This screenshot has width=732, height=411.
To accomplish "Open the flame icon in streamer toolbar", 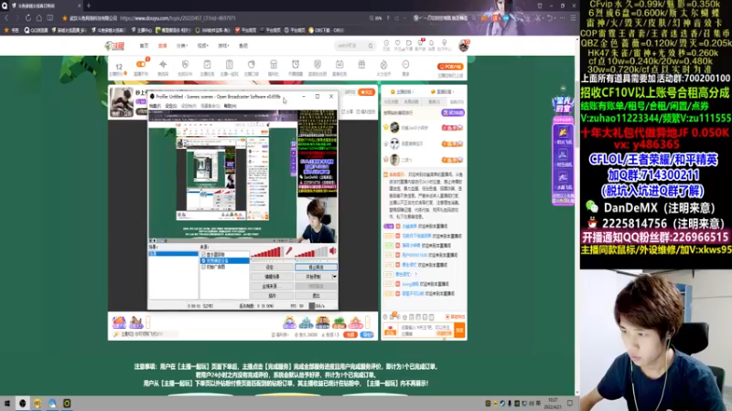I will point(383,64).
